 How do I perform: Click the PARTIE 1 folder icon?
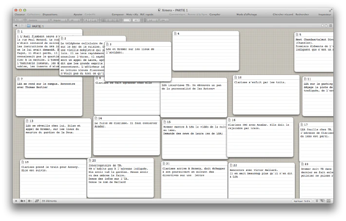(x=29, y=26)
